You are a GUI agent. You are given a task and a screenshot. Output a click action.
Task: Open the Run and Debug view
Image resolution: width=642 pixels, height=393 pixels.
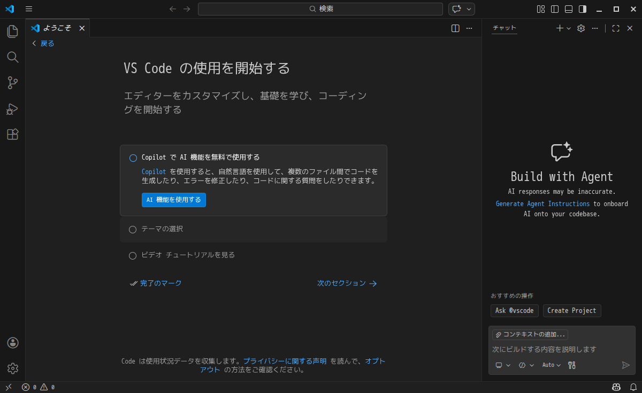point(12,109)
